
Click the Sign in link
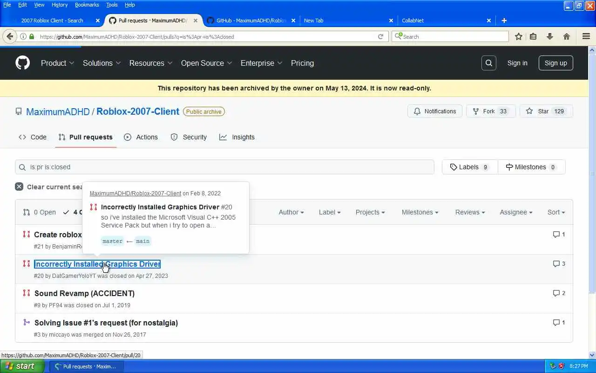[517, 63]
